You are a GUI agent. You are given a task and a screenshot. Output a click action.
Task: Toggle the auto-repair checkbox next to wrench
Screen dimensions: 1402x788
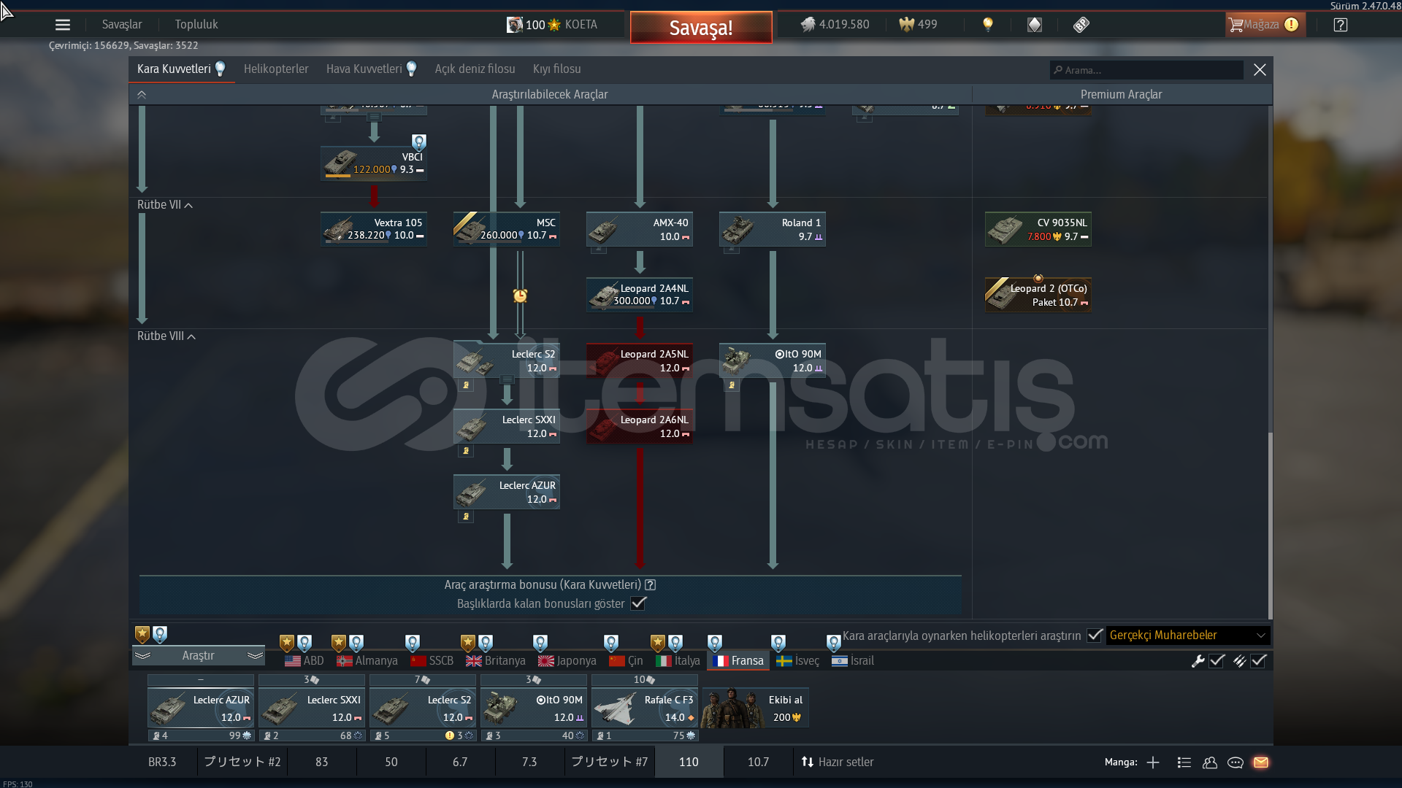tap(1217, 661)
